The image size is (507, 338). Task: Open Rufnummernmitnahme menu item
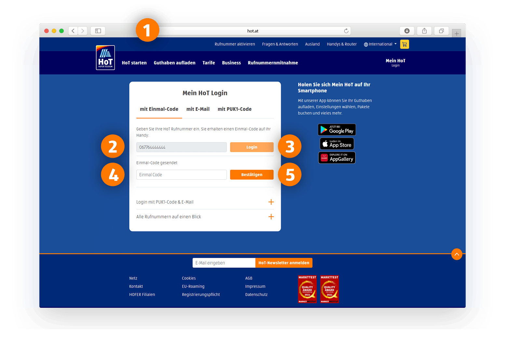pyautogui.click(x=273, y=63)
